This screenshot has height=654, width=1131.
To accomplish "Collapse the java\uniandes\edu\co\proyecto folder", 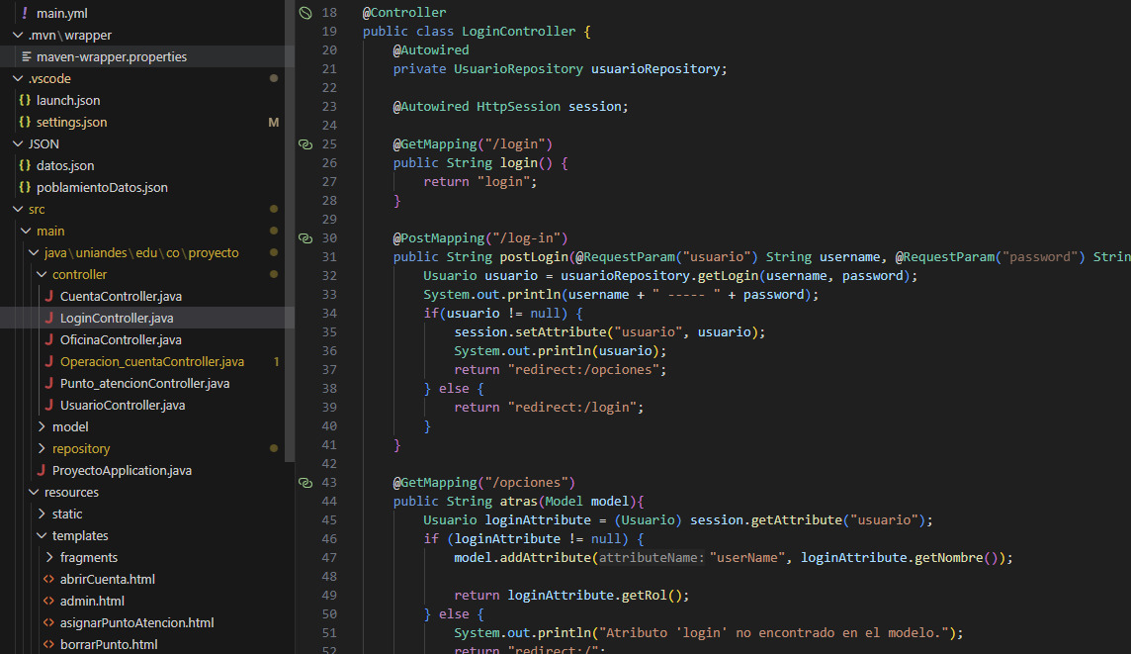I will [x=34, y=252].
